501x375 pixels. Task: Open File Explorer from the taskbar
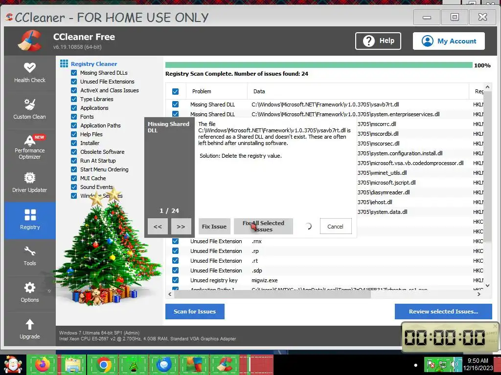point(73,364)
